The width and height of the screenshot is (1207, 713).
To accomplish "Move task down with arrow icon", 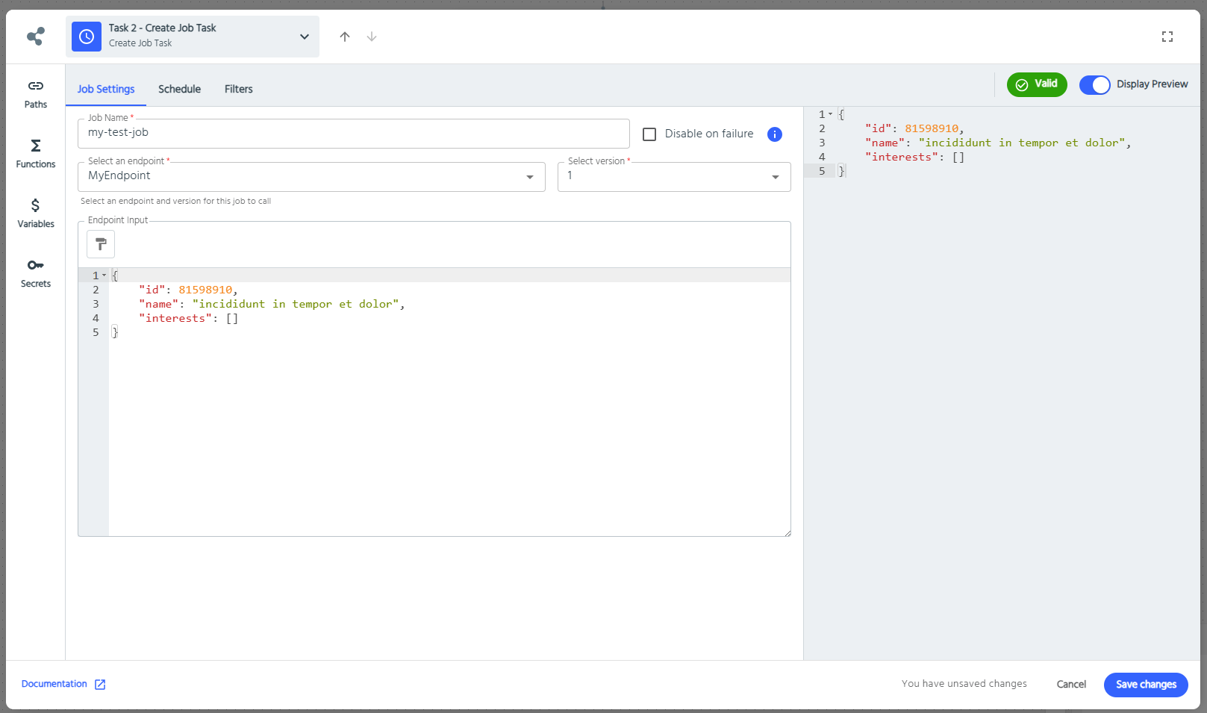I will [372, 37].
